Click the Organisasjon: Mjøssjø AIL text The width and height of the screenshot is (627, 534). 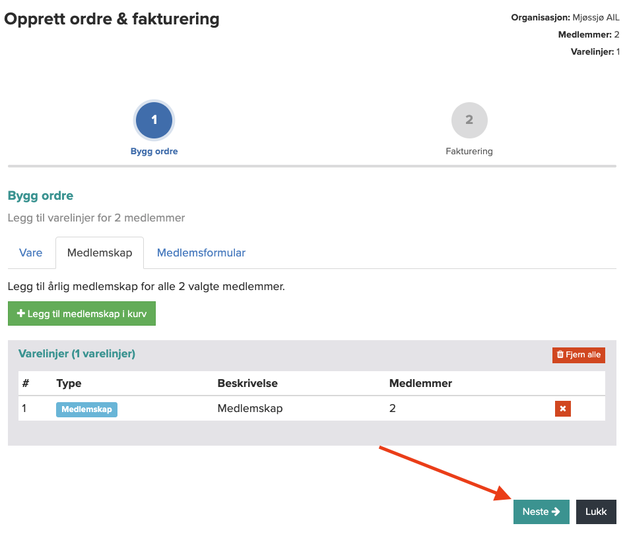point(565,18)
